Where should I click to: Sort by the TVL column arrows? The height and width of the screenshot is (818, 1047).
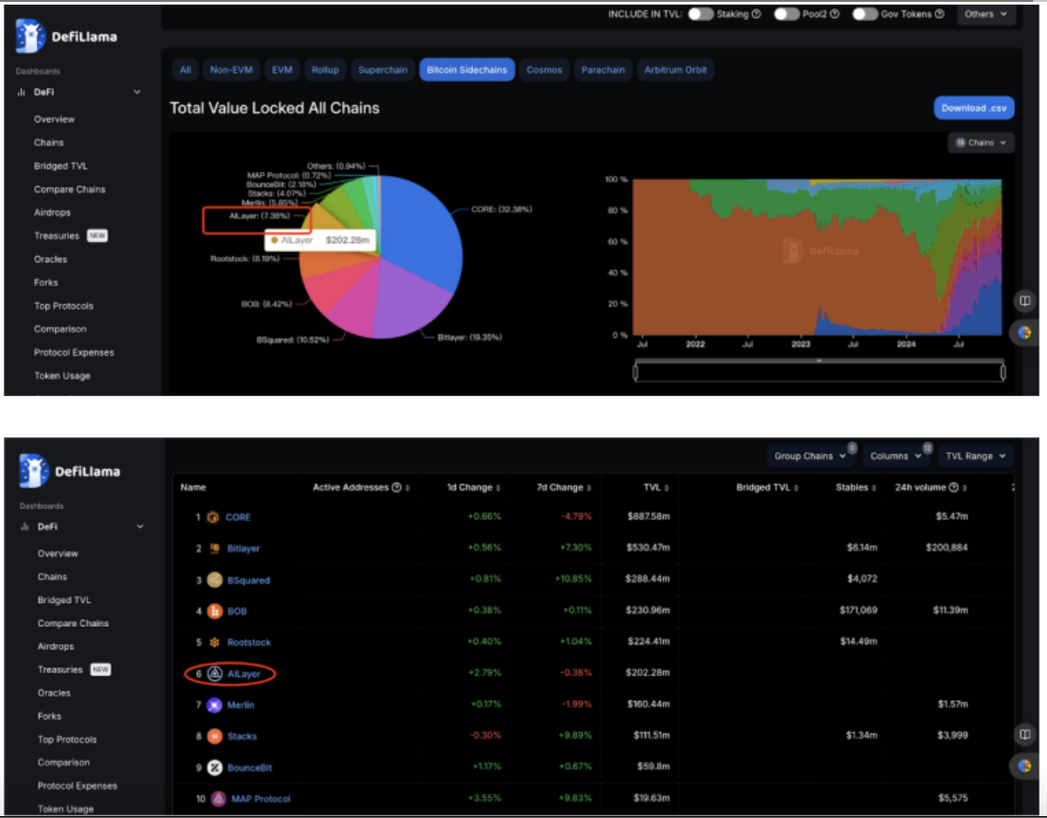click(x=667, y=487)
